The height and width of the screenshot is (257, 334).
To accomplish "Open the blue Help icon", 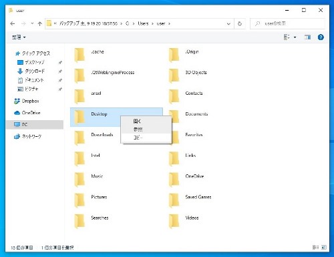I will (321, 37).
